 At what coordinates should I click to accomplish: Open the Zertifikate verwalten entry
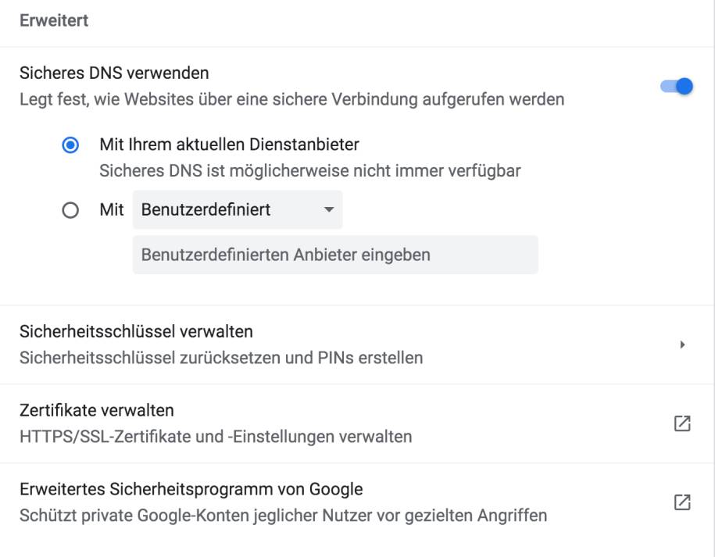[x=356, y=423]
